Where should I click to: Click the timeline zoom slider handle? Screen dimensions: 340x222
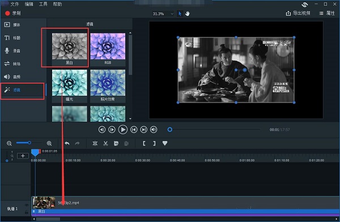(29, 143)
